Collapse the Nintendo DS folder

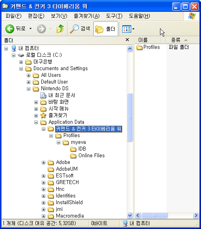29,89
